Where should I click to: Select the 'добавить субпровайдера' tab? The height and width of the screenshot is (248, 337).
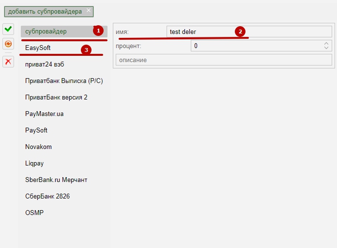[45, 12]
